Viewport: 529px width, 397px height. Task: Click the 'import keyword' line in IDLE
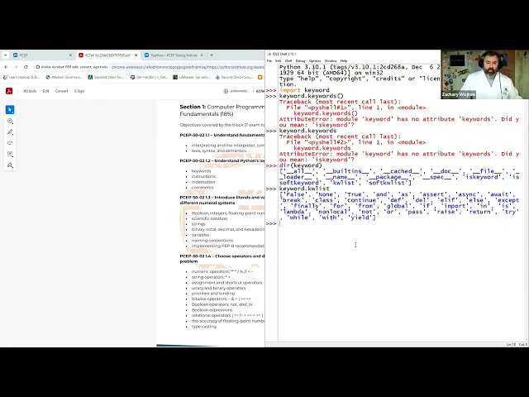[x=304, y=90]
